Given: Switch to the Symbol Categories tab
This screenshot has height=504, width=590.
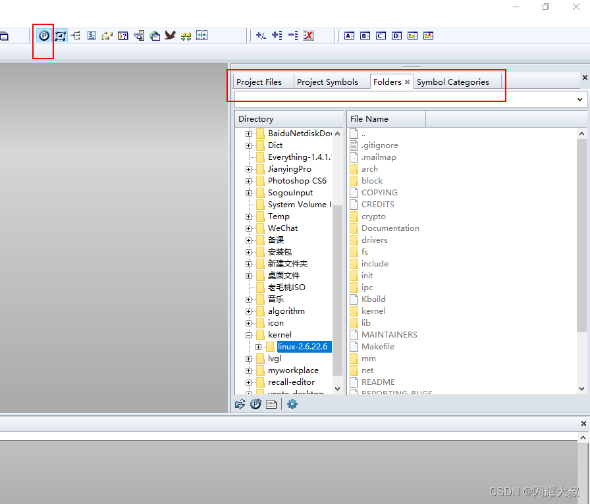Looking at the screenshot, I should tap(454, 82).
